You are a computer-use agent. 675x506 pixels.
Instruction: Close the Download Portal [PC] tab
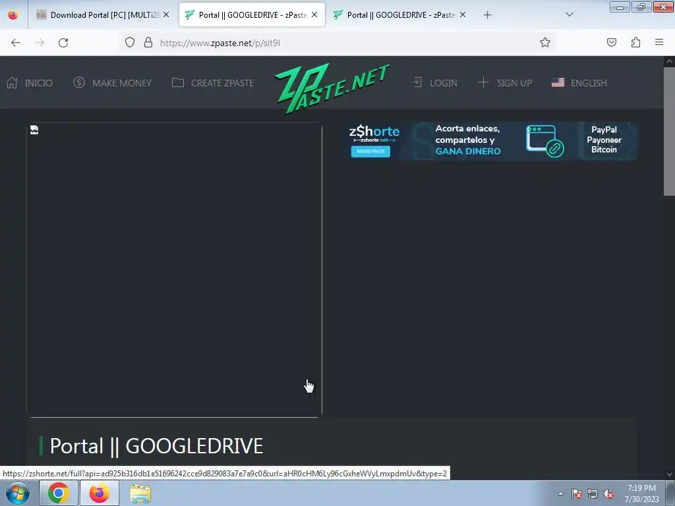(166, 14)
